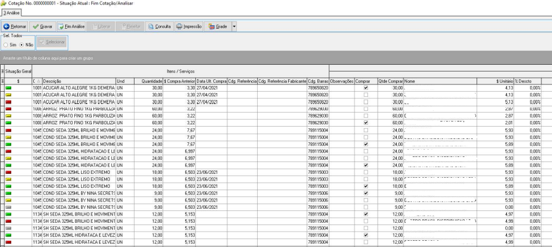Image resolution: width=552 pixels, height=247 pixels.
Task: Save with the Gravar button
Action: [43, 26]
